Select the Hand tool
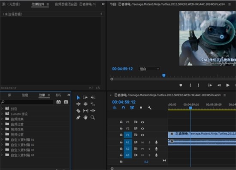Screen dimensions: 236x170 pos(85,118)
